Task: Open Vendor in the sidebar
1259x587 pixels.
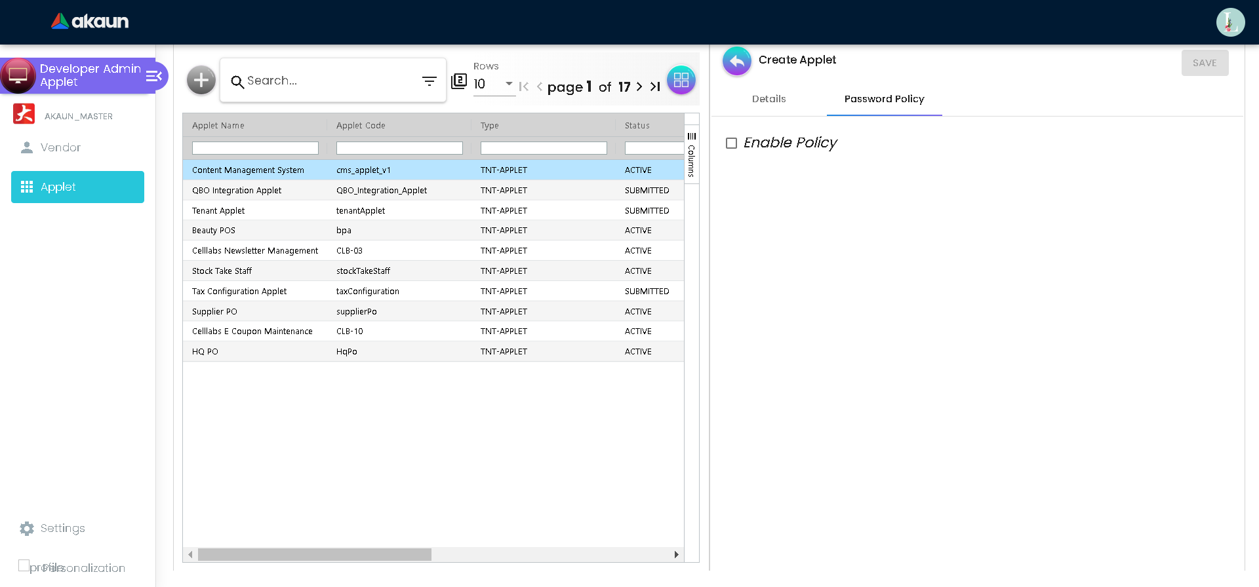Action: tap(60, 148)
